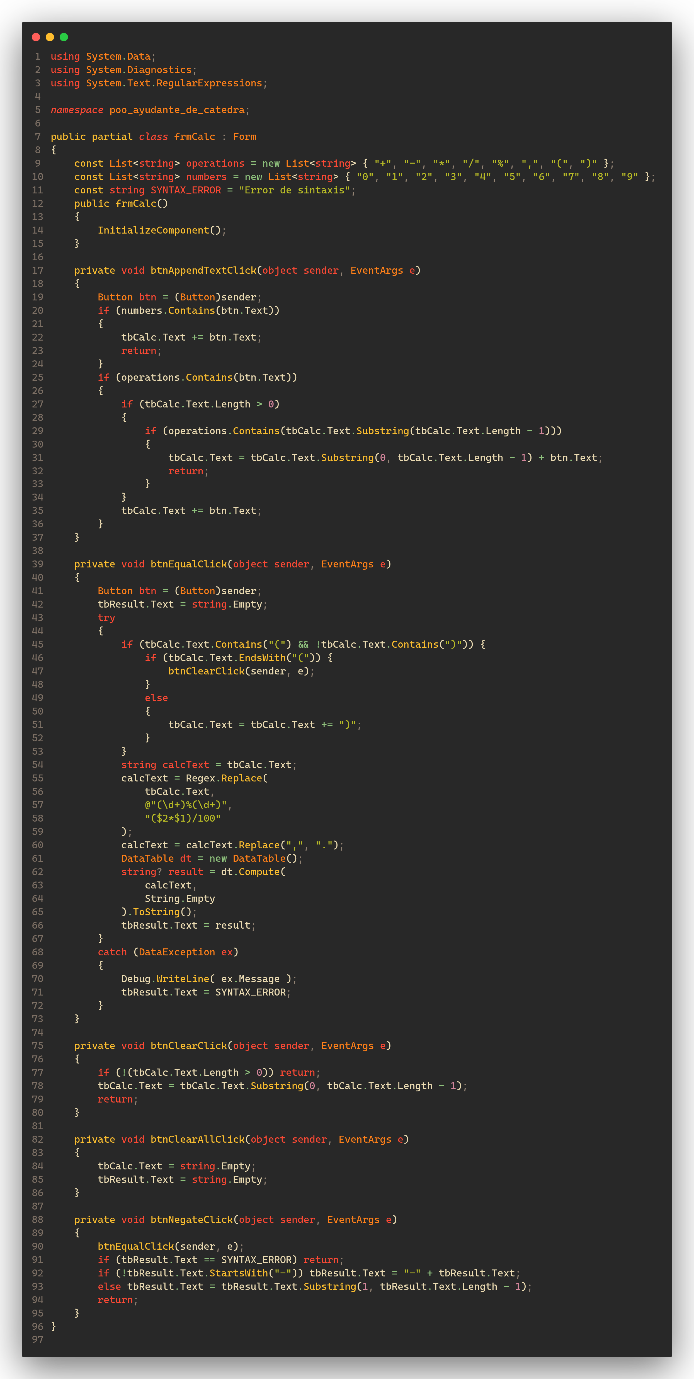694x1379 pixels.
Task: Click "operations" in the line 9 declaration
Action: pos(215,163)
